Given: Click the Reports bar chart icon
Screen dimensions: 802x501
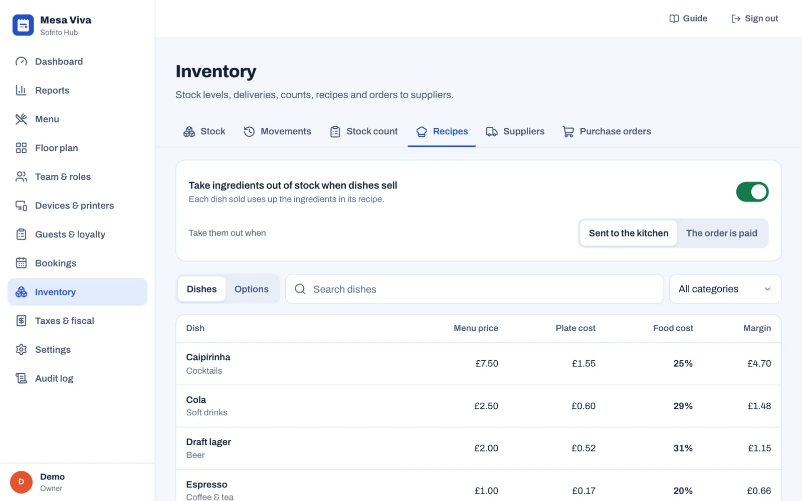Looking at the screenshot, I should click(21, 90).
